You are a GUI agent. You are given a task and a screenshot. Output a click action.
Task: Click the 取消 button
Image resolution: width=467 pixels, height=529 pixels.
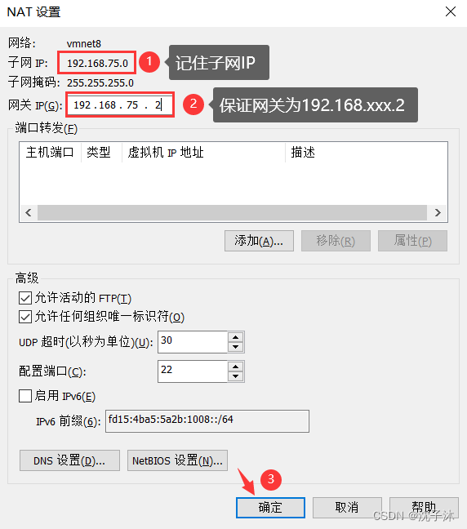tap(347, 508)
